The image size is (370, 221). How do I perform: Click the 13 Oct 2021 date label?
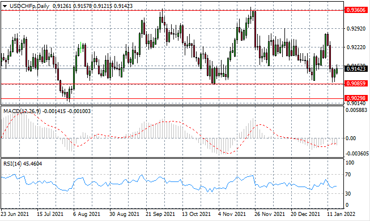(x=196, y=214)
